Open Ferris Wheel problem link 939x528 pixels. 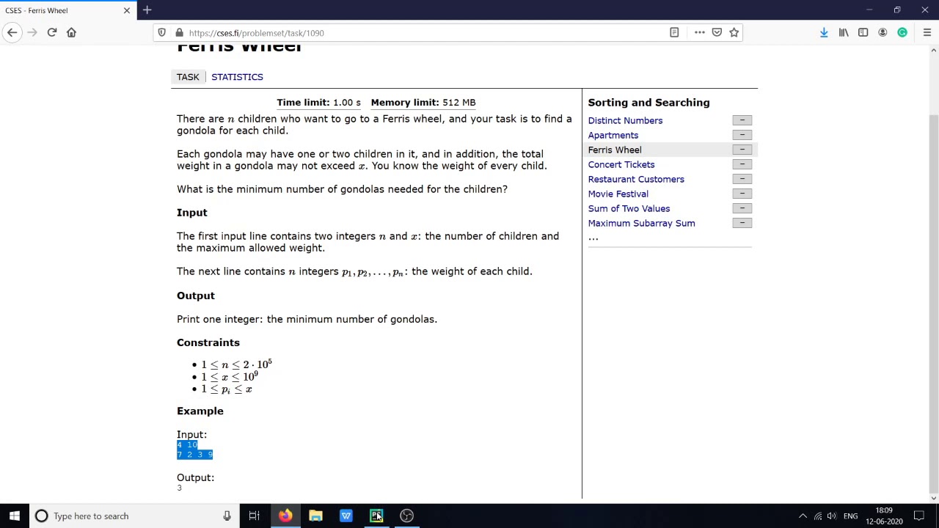615,150
